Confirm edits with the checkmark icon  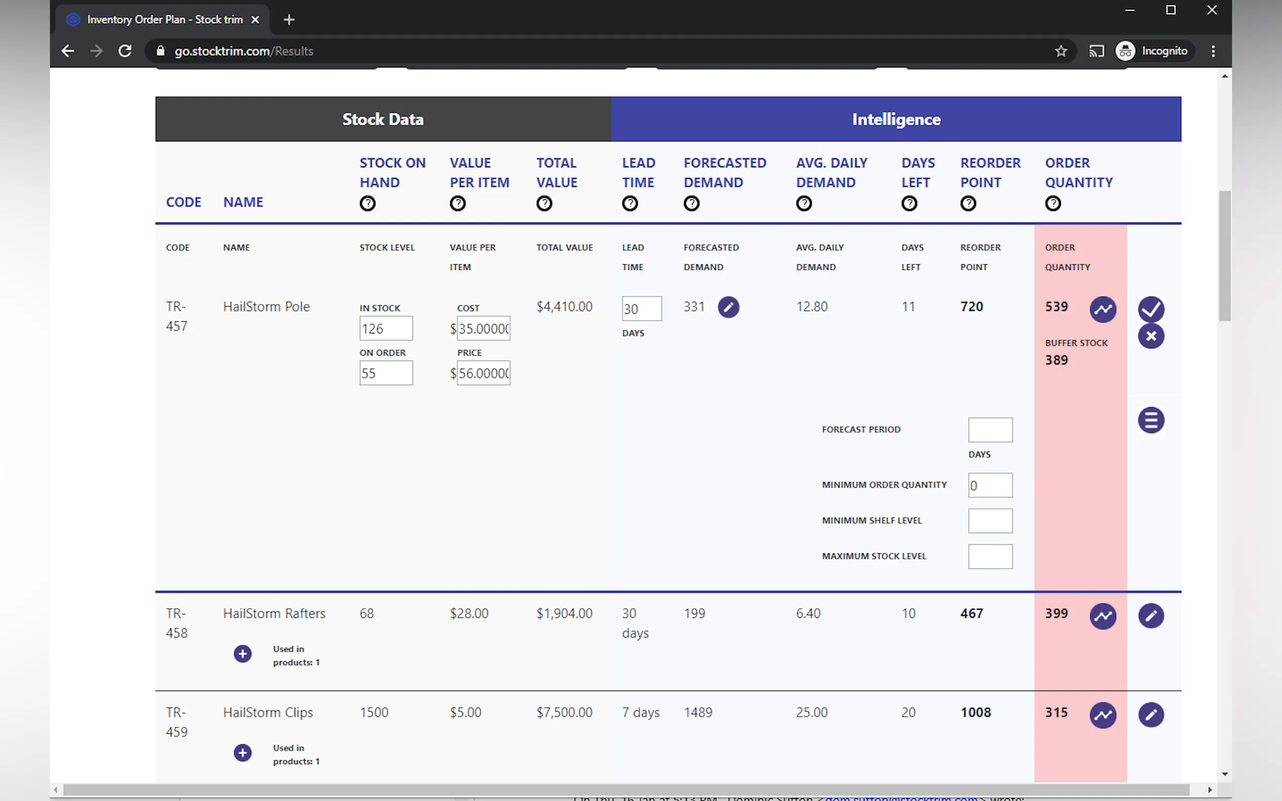point(1151,309)
